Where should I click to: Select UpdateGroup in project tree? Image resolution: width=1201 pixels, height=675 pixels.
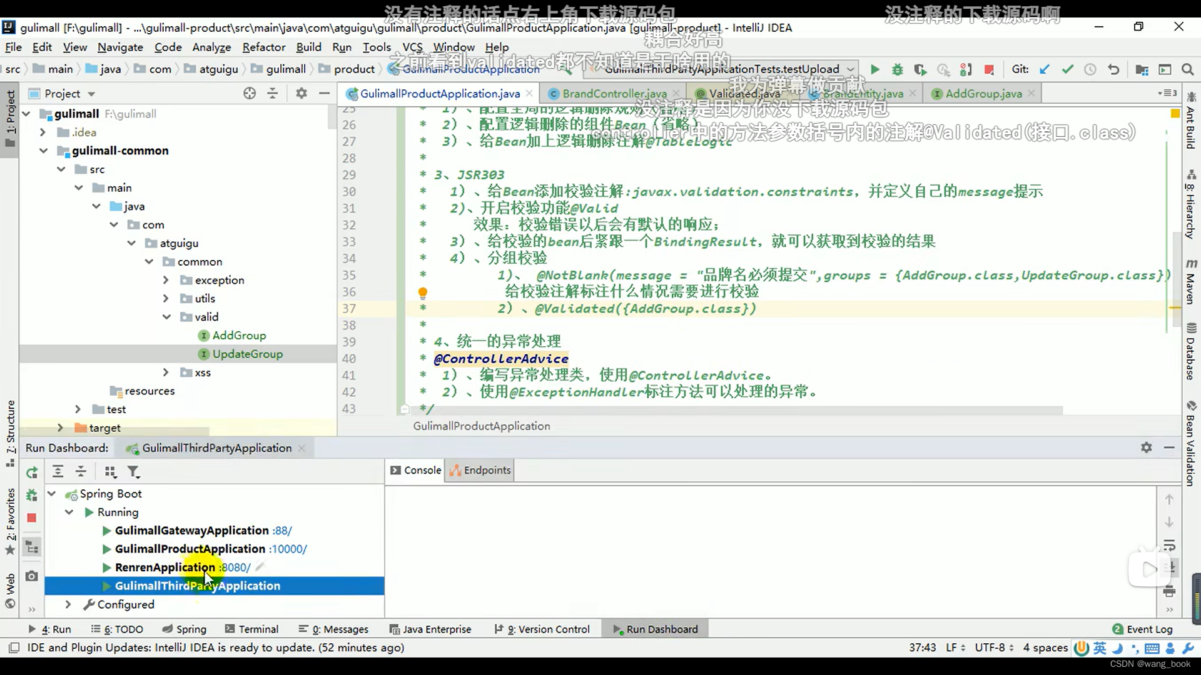tap(247, 354)
